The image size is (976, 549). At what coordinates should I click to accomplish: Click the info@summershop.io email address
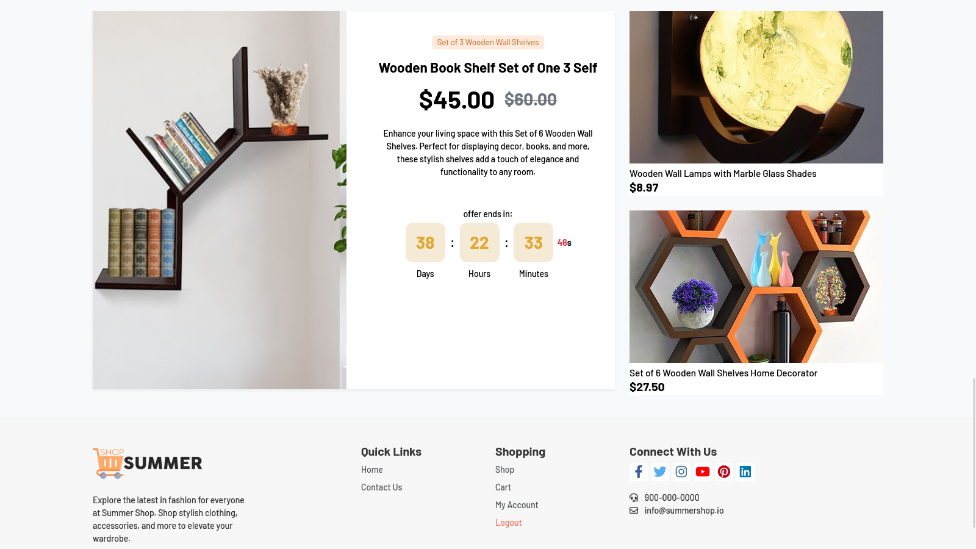(x=684, y=511)
